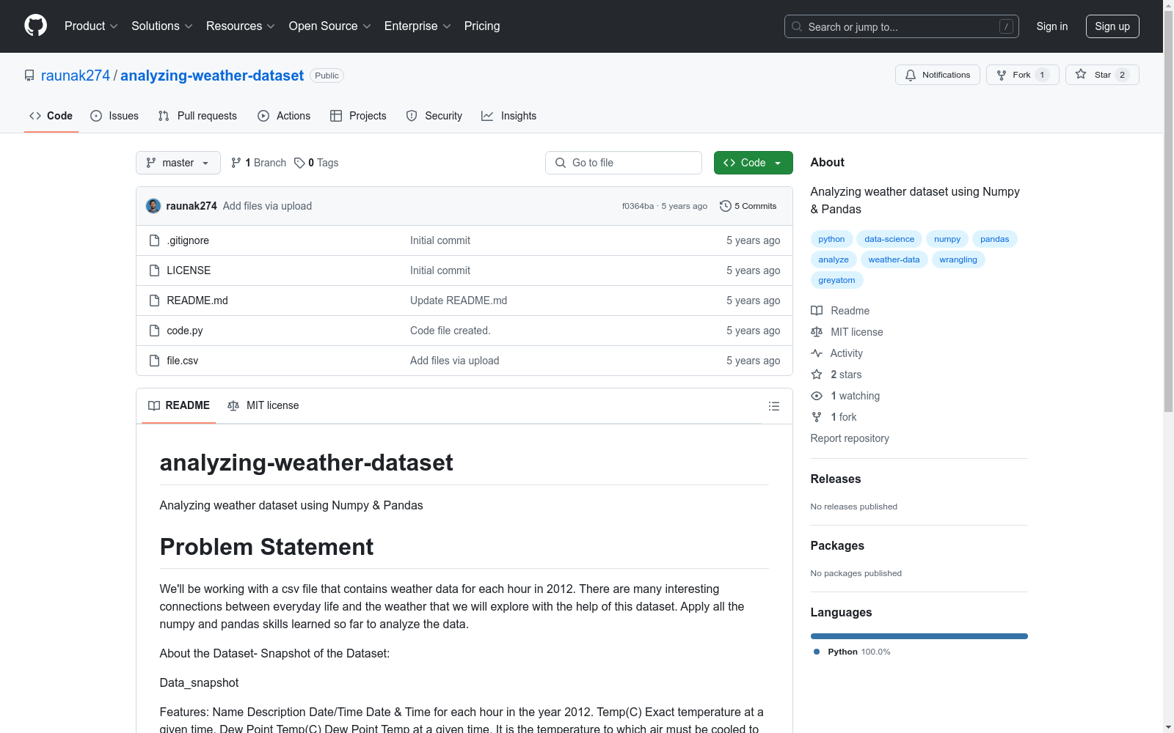Click the GitHub logo icon

(35, 26)
